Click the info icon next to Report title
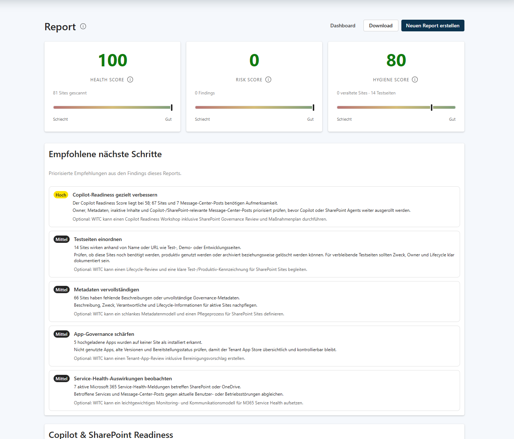Viewport: 514px width, 439px height. point(83,26)
